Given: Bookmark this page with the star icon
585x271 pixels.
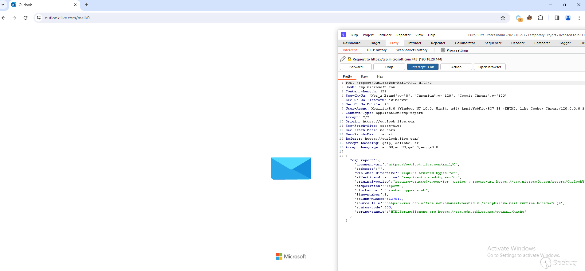Looking at the screenshot, I should 503,18.
